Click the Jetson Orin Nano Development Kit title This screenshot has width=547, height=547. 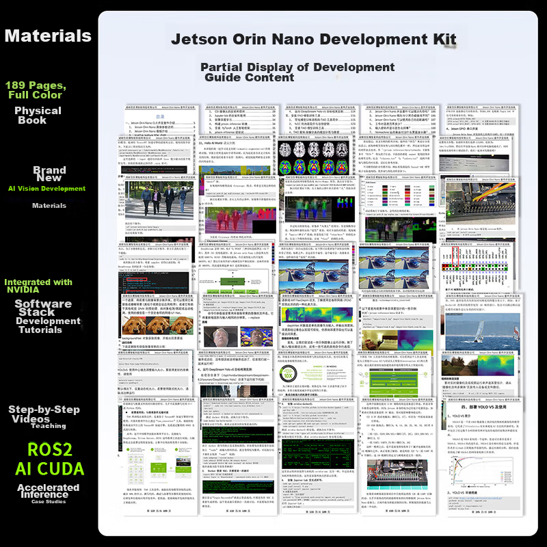pyautogui.click(x=314, y=39)
